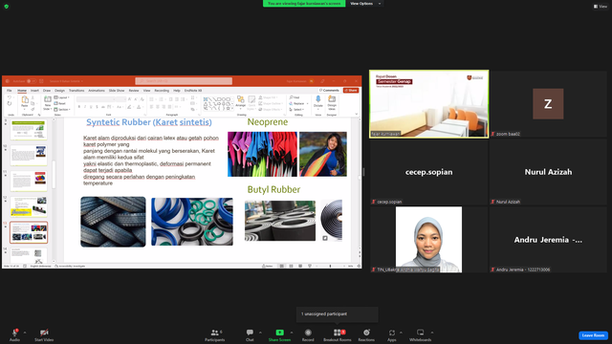Image resolution: width=612 pixels, height=344 pixels.
Task: Click Italic in the Font group
Action: click(x=85, y=107)
